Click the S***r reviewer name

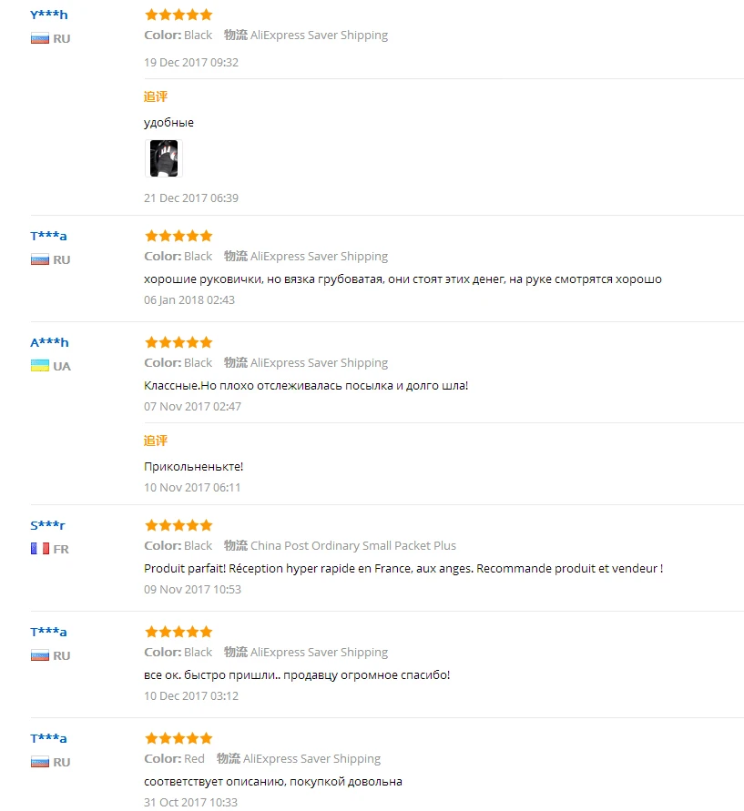point(48,525)
